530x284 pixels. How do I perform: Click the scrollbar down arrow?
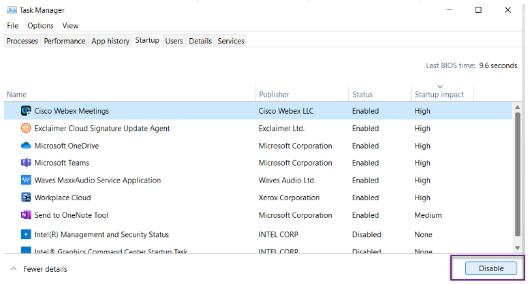click(x=517, y=248)
